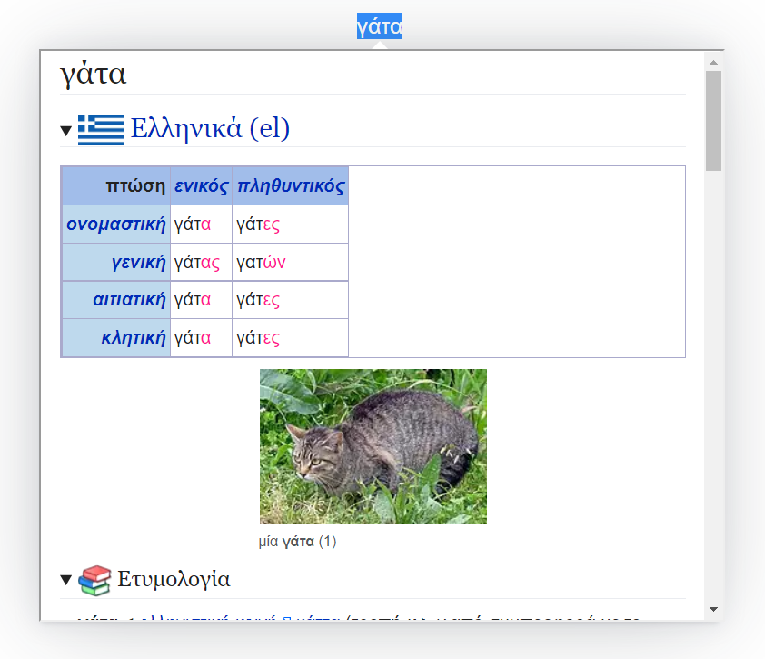This screenshot has width=765, height=659.
Task: Open the Ελληνικά (el) heading link
Action: point(210,128)
